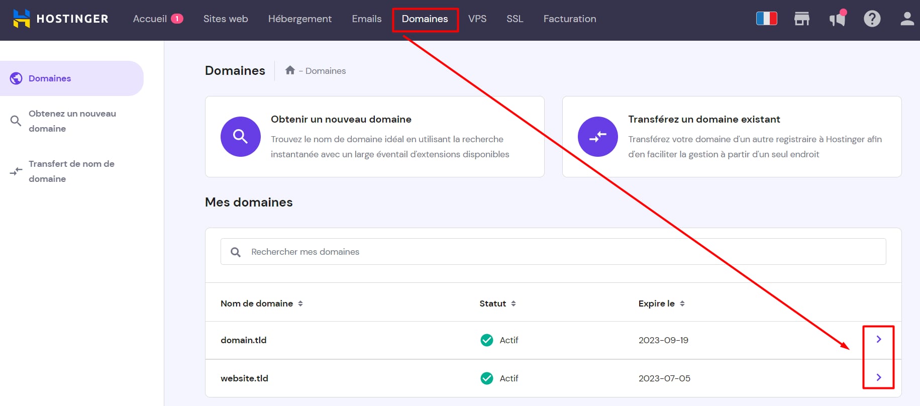Click the purple search circle icon

(240, 137)
